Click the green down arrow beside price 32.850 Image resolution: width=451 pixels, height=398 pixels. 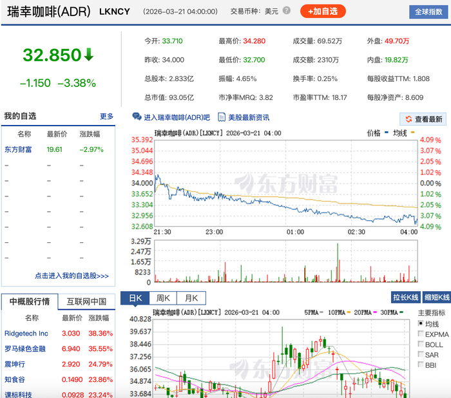tap(89, 55)
